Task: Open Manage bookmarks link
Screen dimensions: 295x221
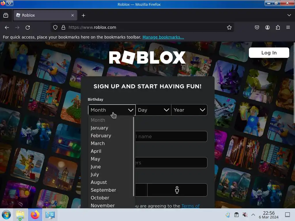Action: (163, 37)
